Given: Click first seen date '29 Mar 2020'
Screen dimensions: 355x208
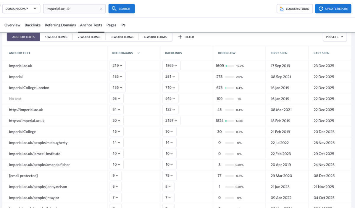Looking at the screenshot, I should 281,175.
